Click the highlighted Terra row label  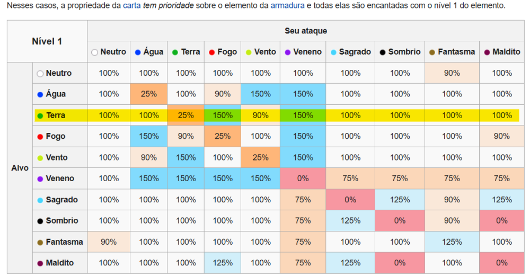point(56,115)
